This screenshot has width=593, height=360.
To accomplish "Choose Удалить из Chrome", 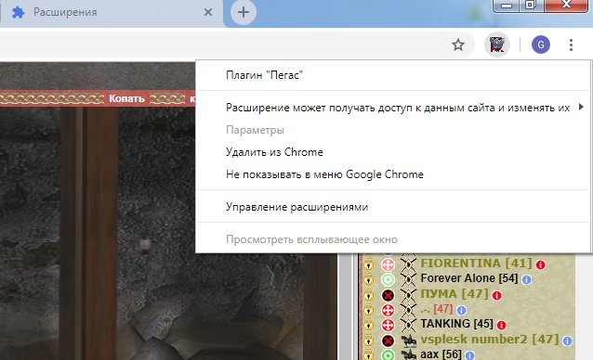I will click(393, 152).
